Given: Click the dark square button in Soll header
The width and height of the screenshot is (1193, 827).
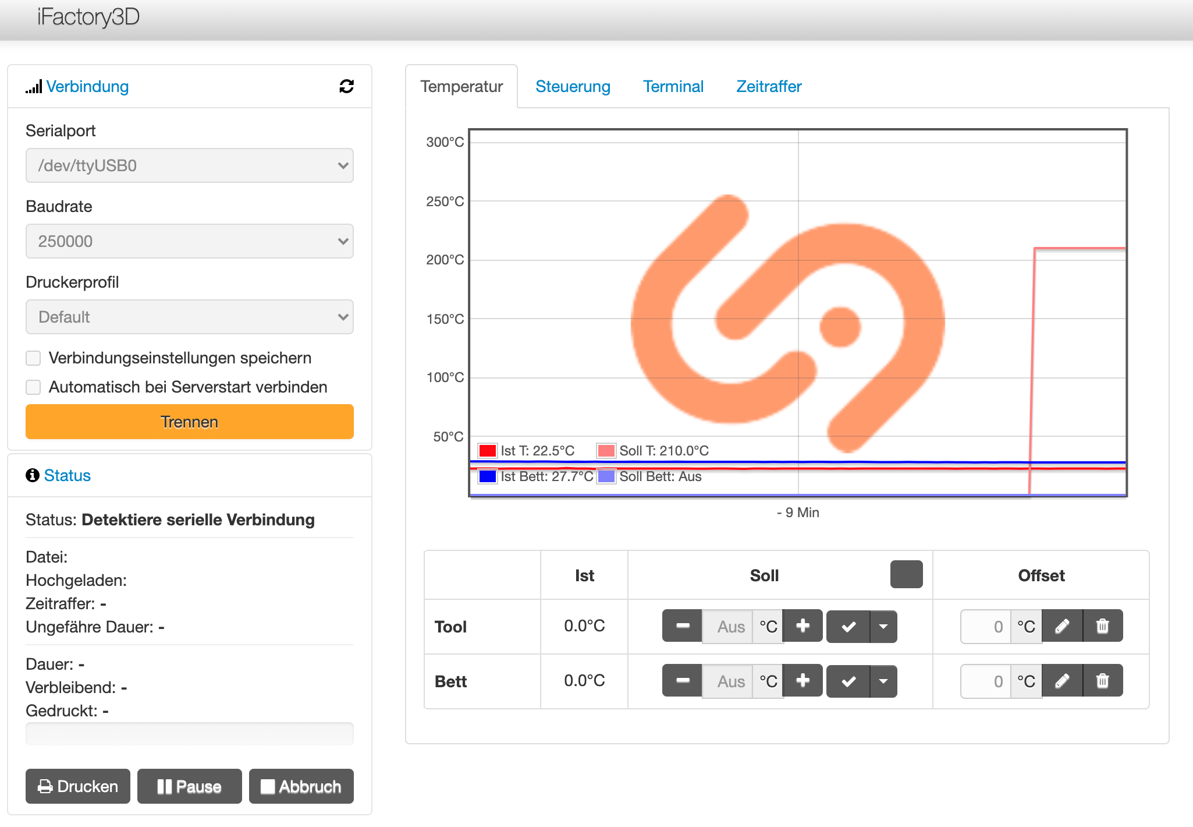Looking at the screenshot, I should coord(906,574).
